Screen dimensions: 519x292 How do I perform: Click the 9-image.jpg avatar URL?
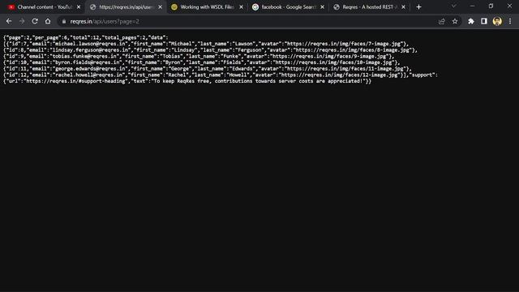tap(330, 56)
